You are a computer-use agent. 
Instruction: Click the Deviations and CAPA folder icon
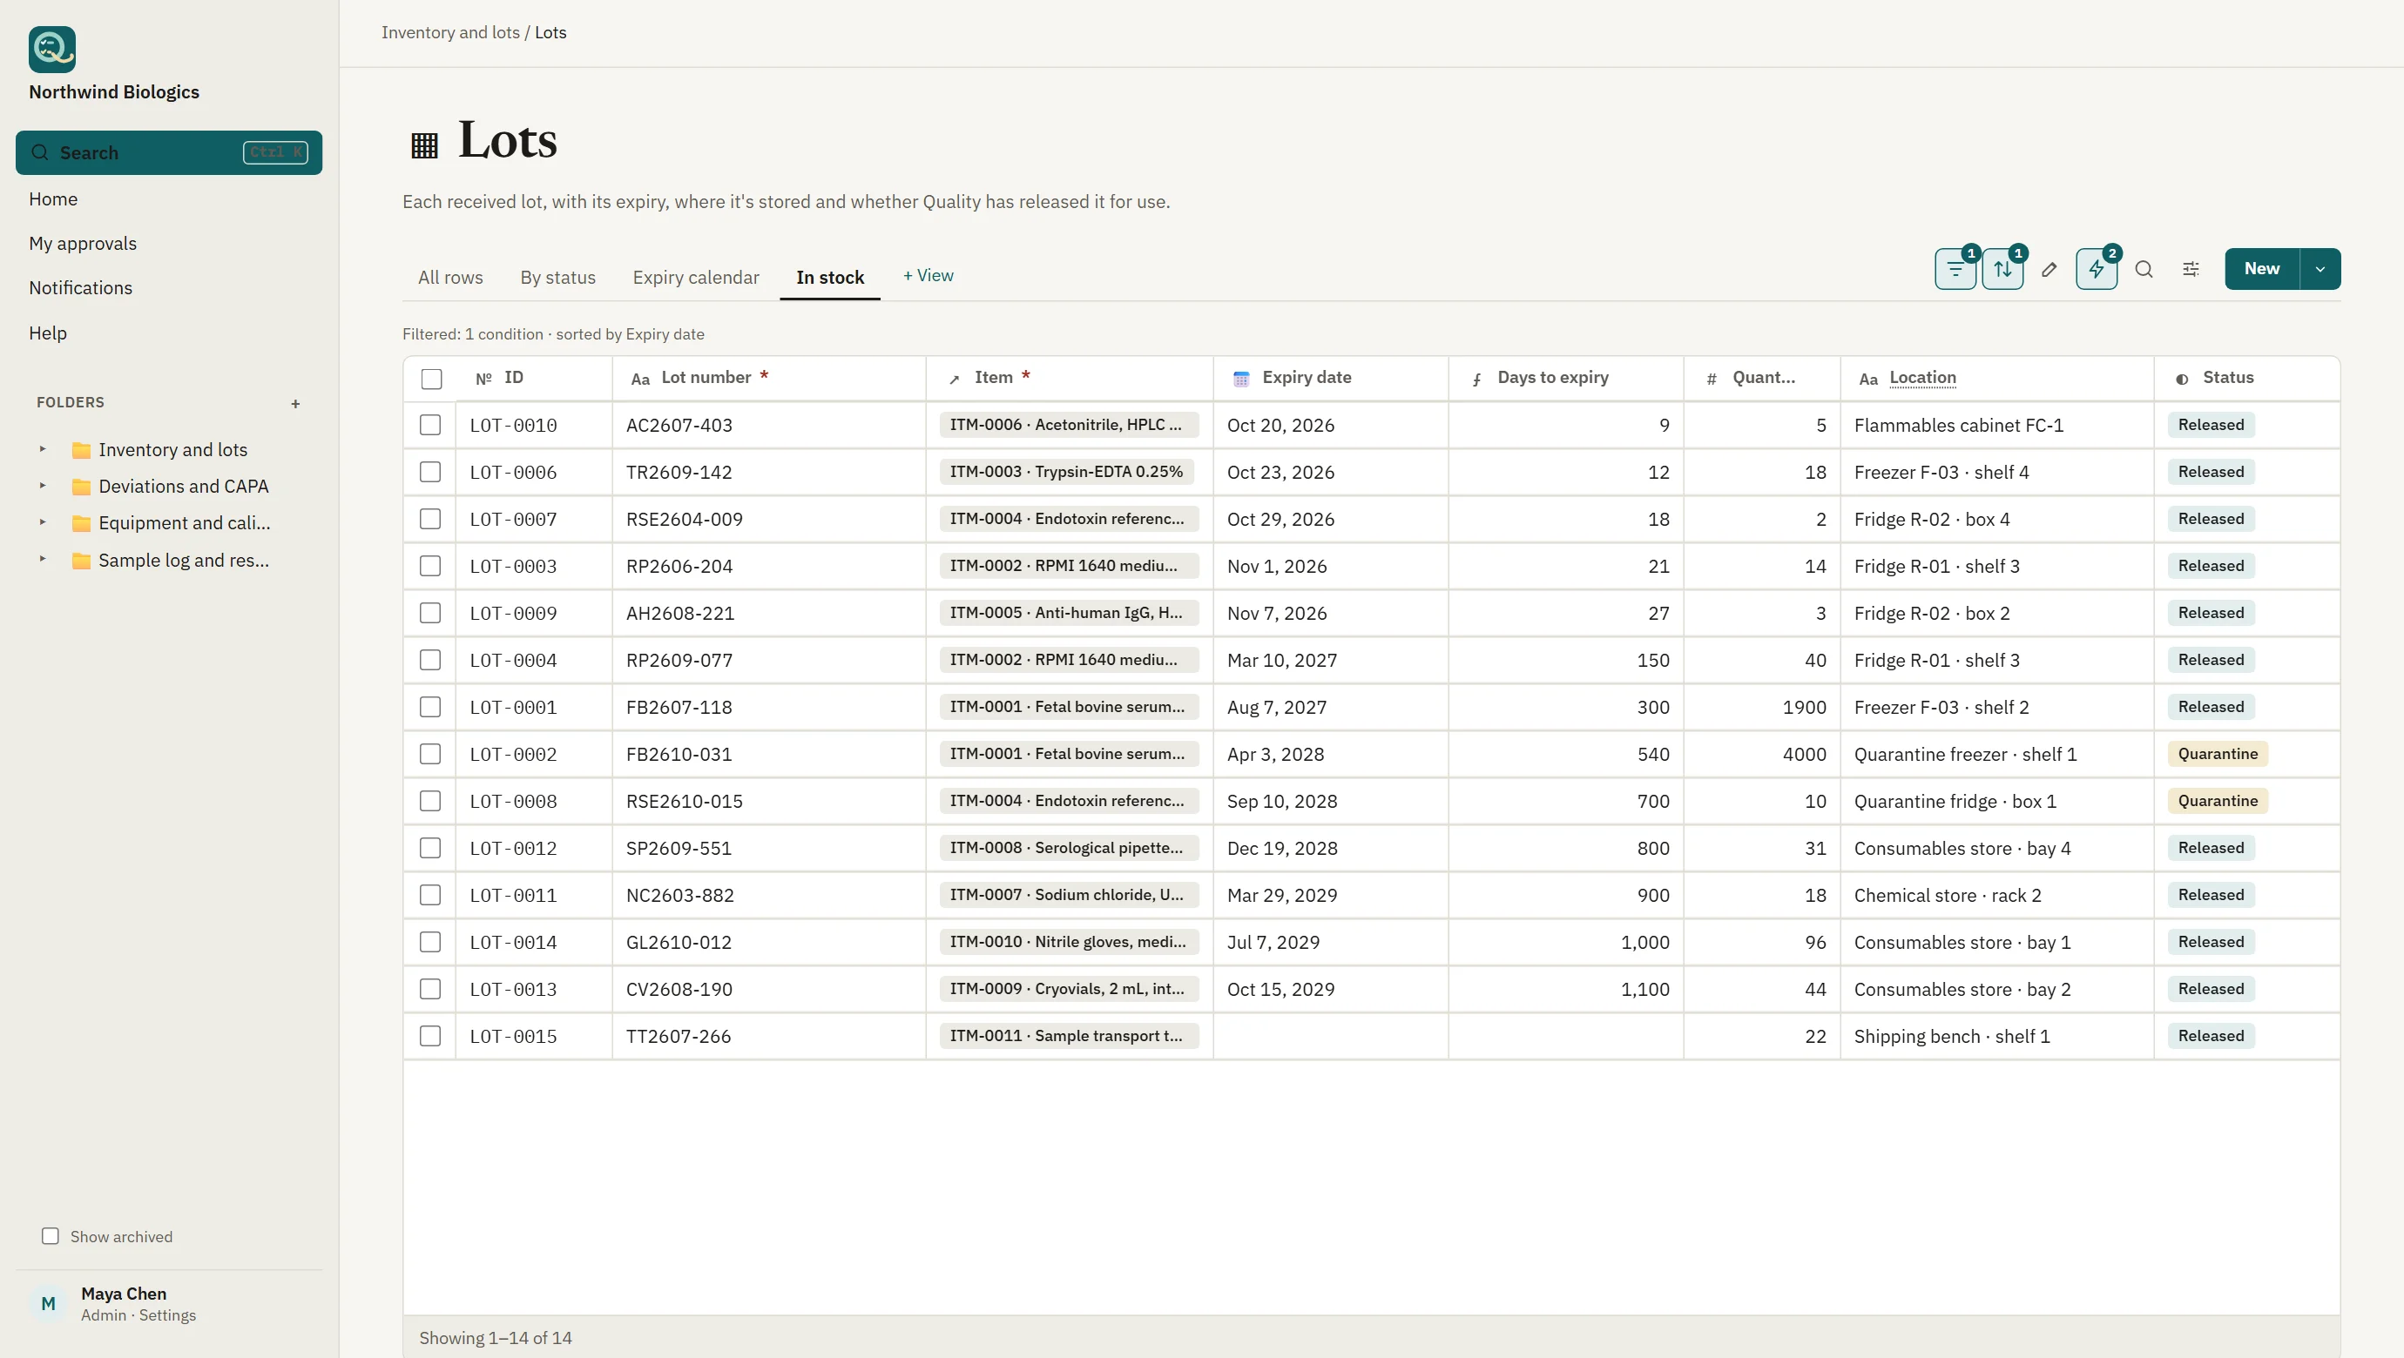pos(81,487)
